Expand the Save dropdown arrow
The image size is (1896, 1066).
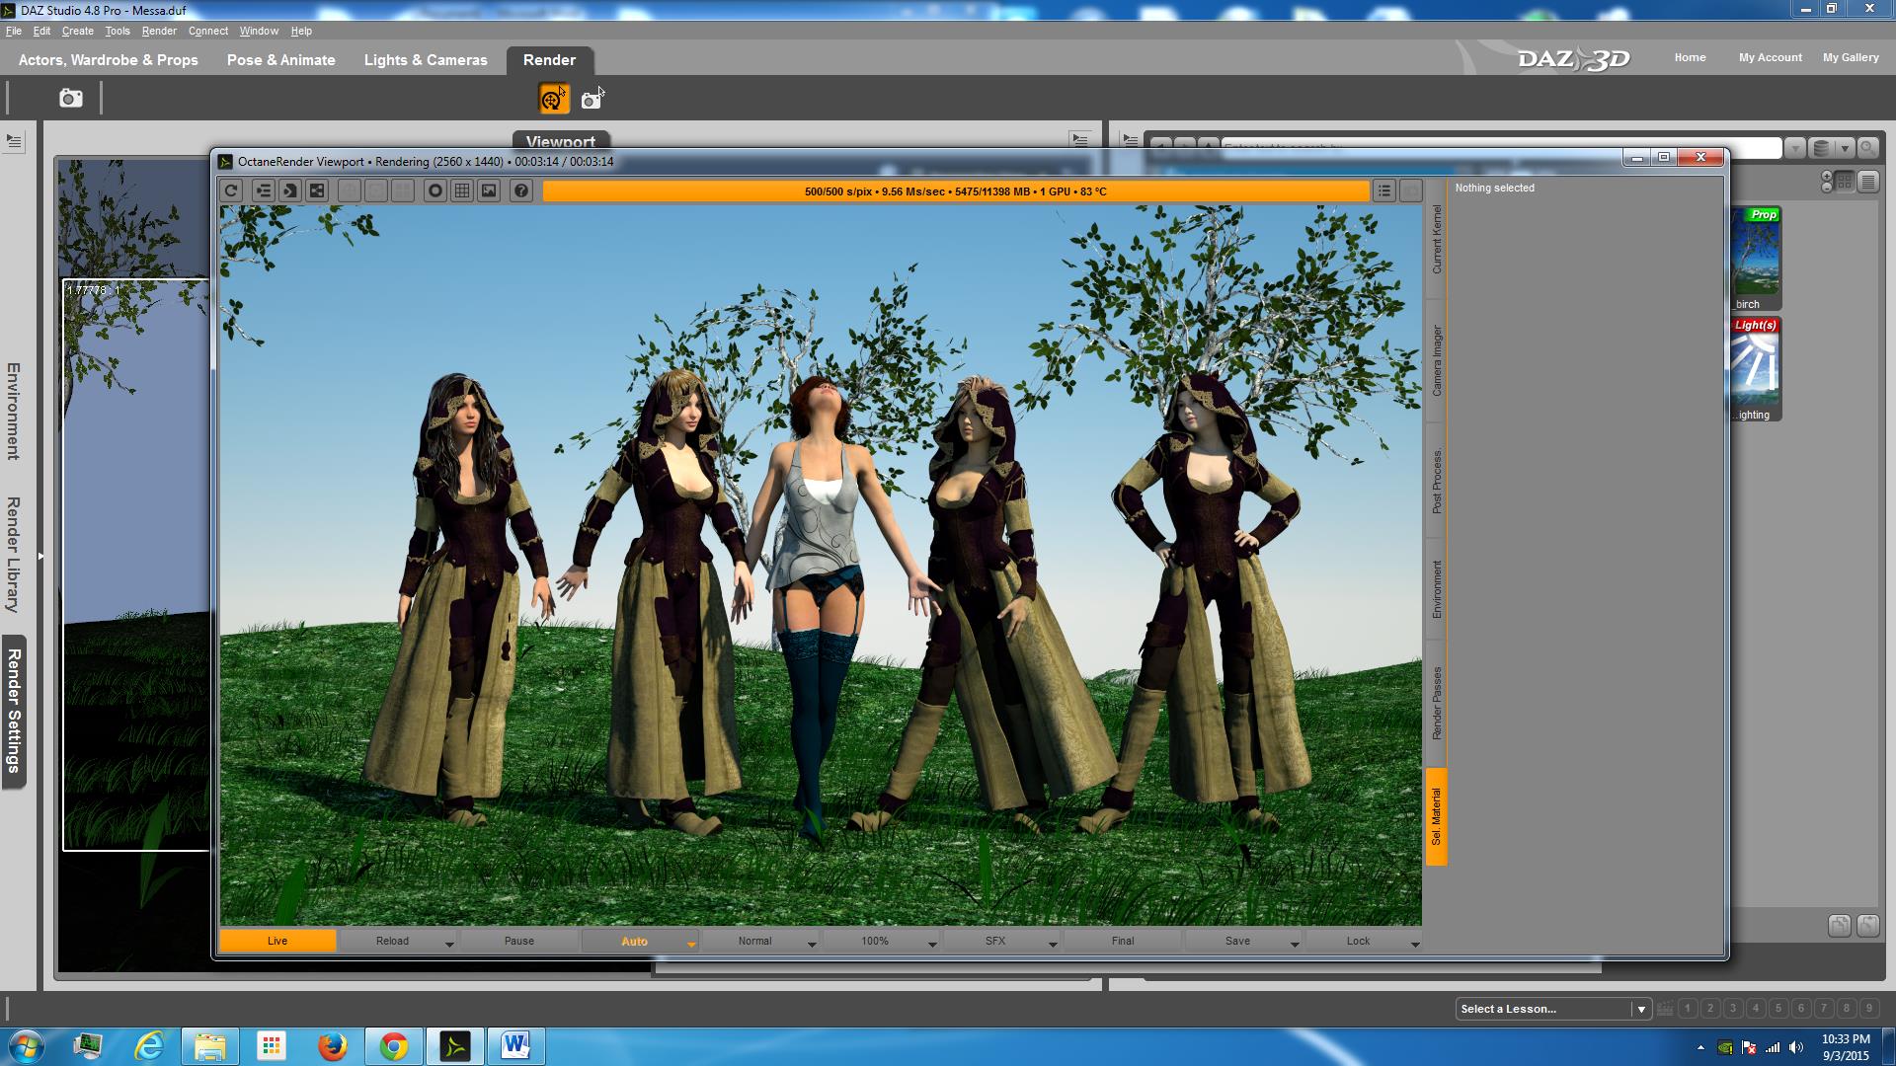[1295, 945]
